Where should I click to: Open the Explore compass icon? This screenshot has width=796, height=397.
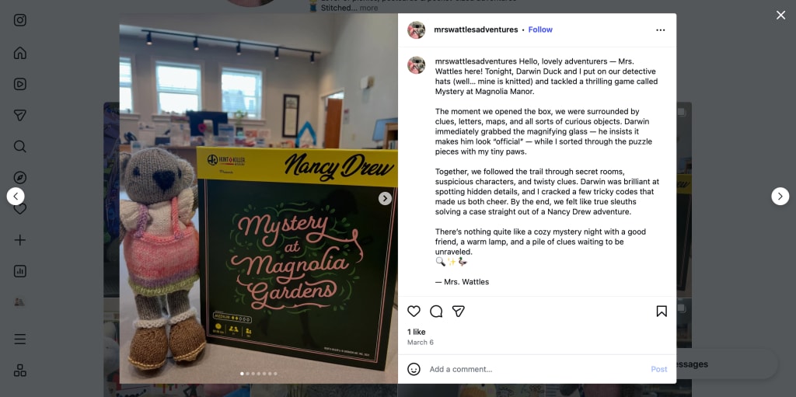point(19,178)
